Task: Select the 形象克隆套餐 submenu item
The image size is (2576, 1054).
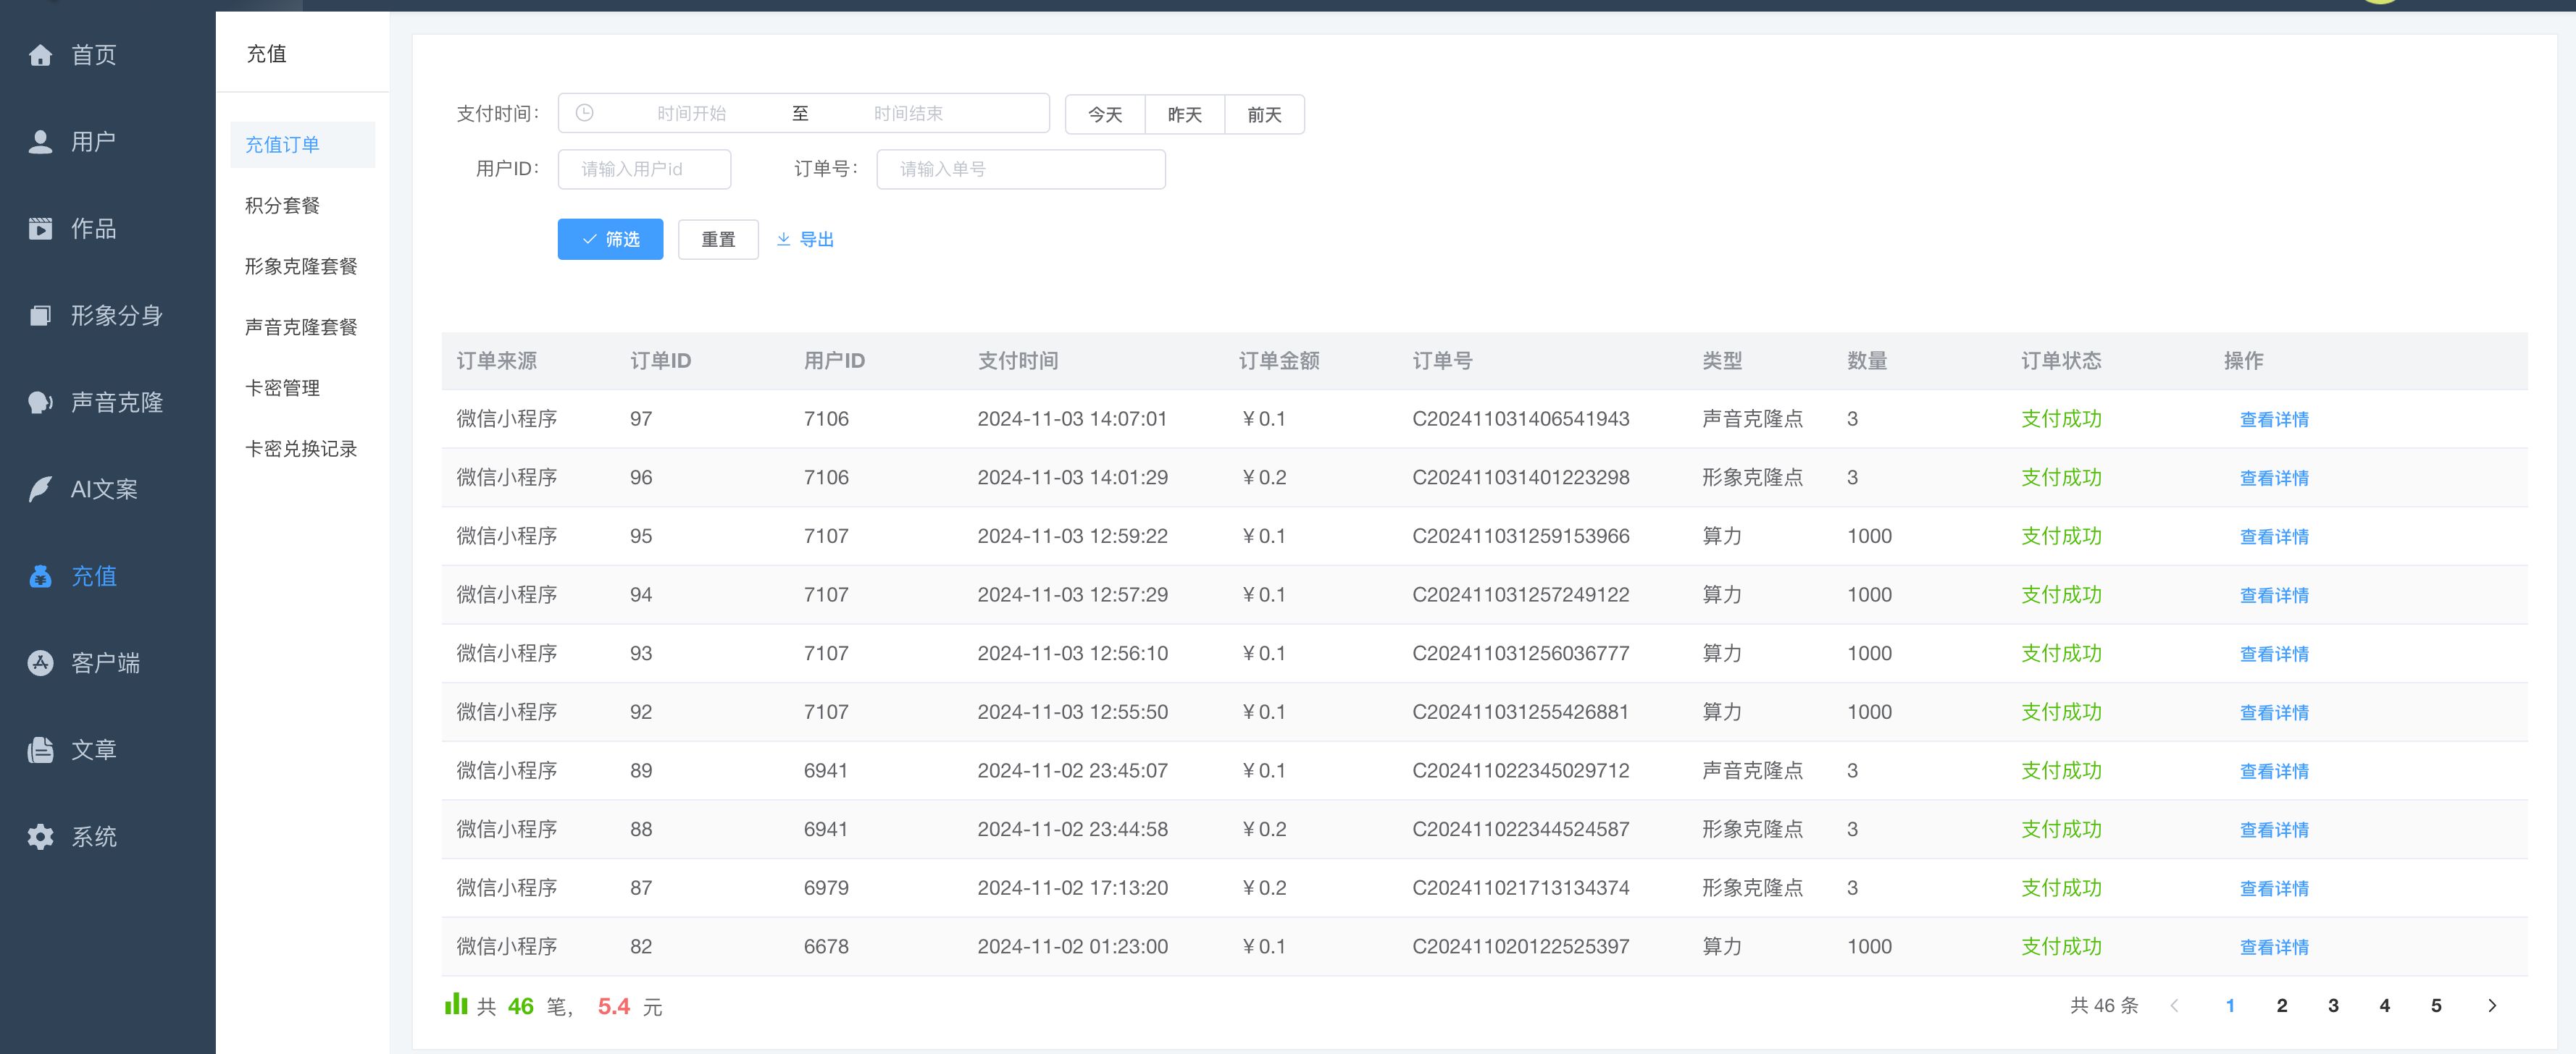Action: (302, 266)
